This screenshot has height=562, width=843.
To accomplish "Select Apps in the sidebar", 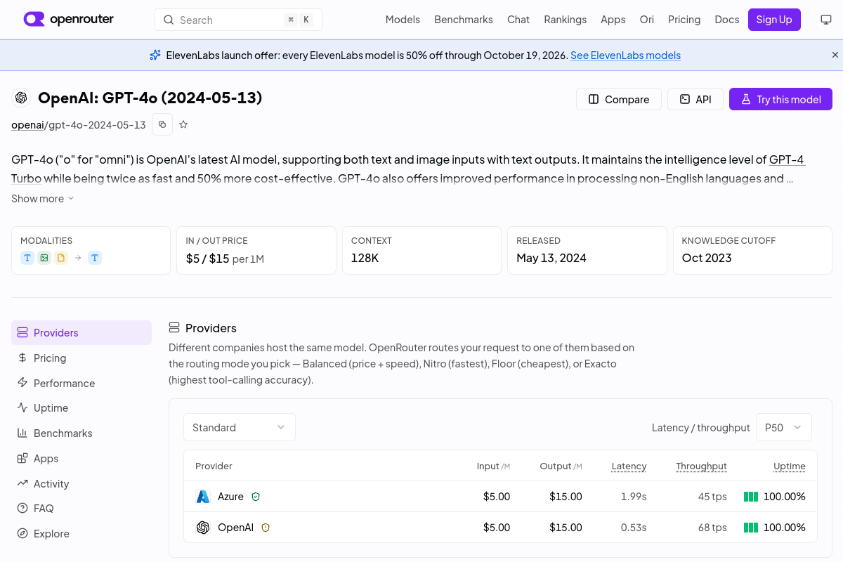I will [x=81, y=459].
